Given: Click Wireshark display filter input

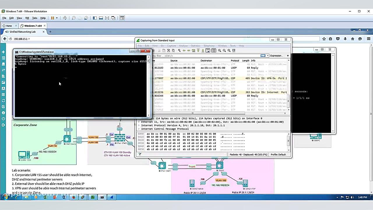Looking at the screenshot, I should [x=206, y=56].
